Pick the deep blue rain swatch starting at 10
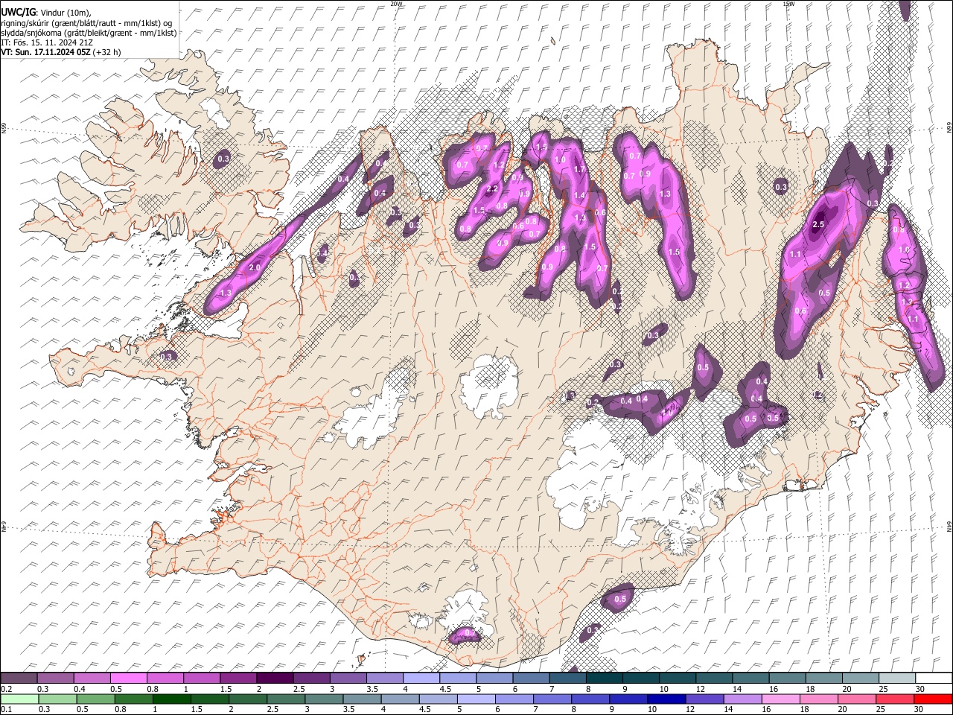This screenshot has width=953, height=715. (x=666, y=699)
